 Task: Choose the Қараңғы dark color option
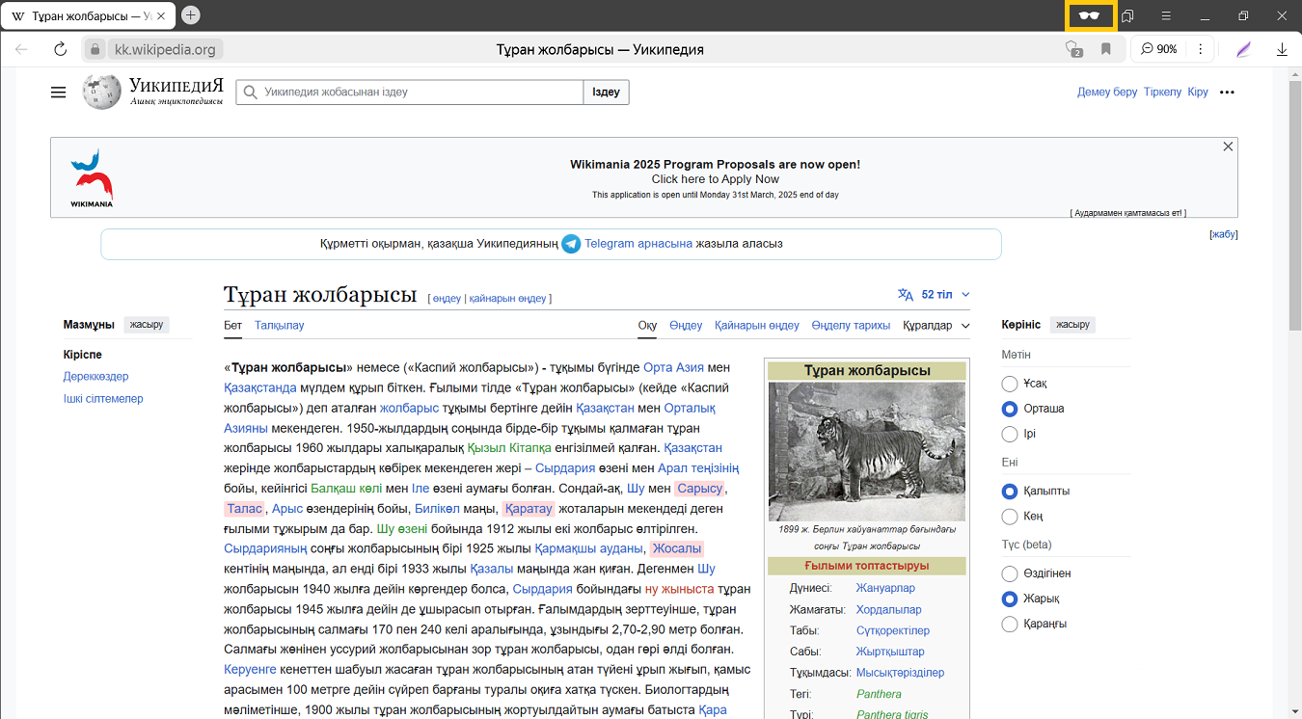[1010, 625]
